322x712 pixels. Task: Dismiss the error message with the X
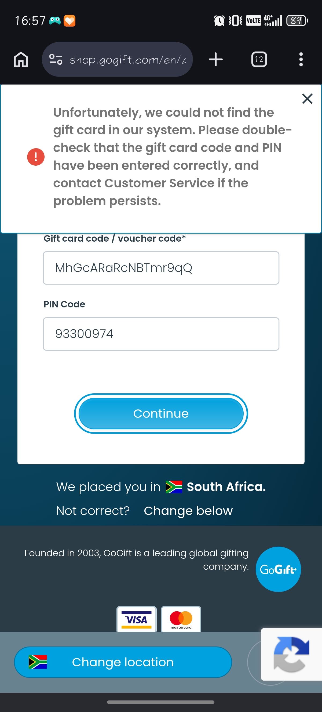click(x=307, y=99)
